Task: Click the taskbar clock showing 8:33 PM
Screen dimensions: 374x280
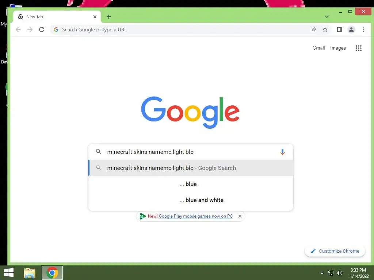Action: pyautogui.click(x=358, y=273)
